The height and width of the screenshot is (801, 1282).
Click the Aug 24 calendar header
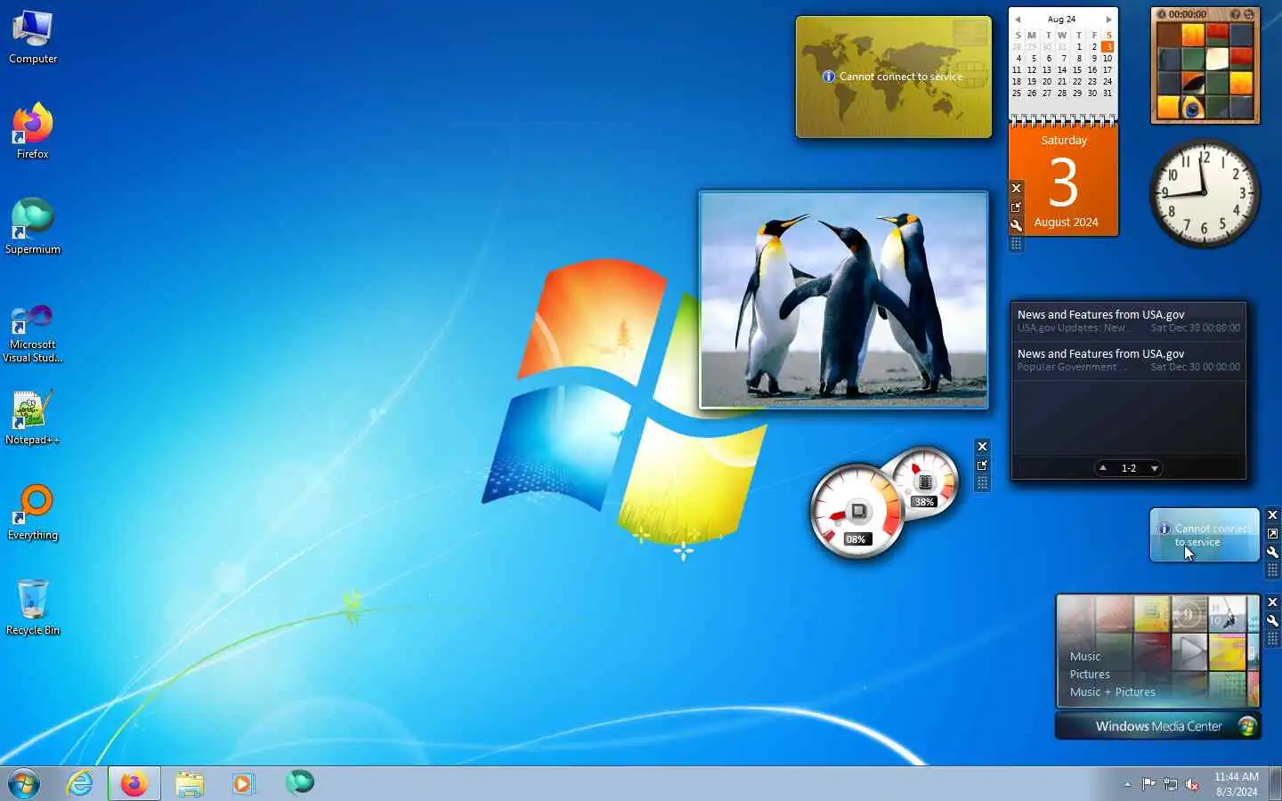pyautogui.click(x=1062, y=19)
